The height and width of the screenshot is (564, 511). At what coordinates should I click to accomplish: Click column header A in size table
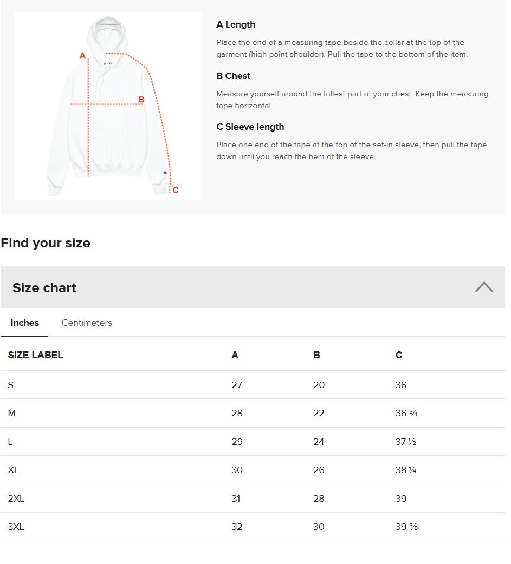(235, 355)
